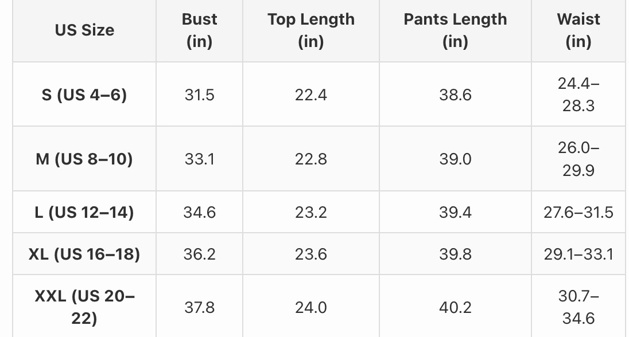This screenshot has height=337, width=629.
Task: Click the Top Length (in) header
Action: tap(311, 30)
